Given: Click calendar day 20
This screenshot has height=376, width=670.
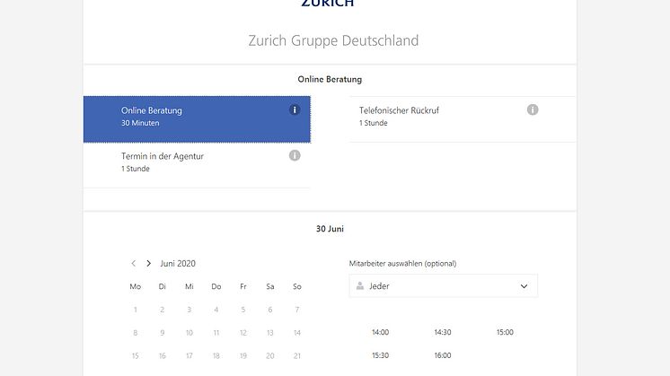Looking at the screenshot, I should (x=270, y=355).
